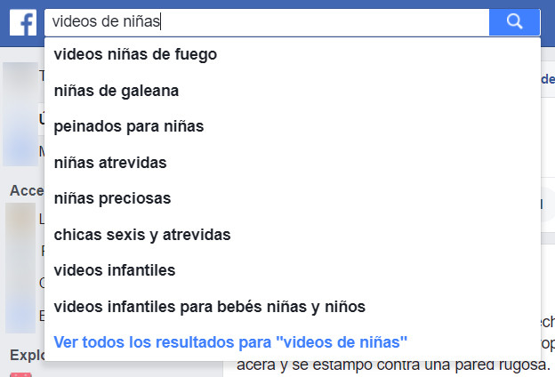Click the blurred shortcuts thumbnail under Acce heading

20,268
